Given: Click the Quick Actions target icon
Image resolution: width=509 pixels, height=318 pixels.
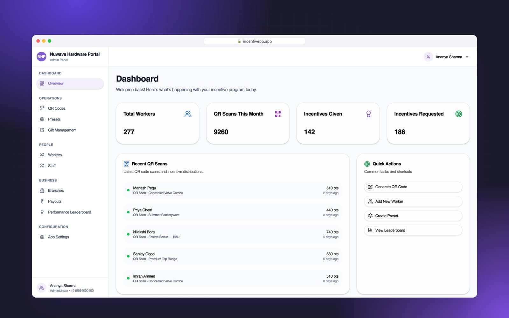Looking at the screenshot, I should (x=367, y=164).
